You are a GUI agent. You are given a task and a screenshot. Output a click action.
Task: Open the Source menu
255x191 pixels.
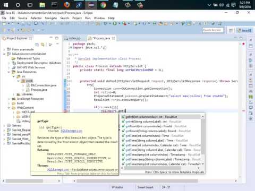23,18
